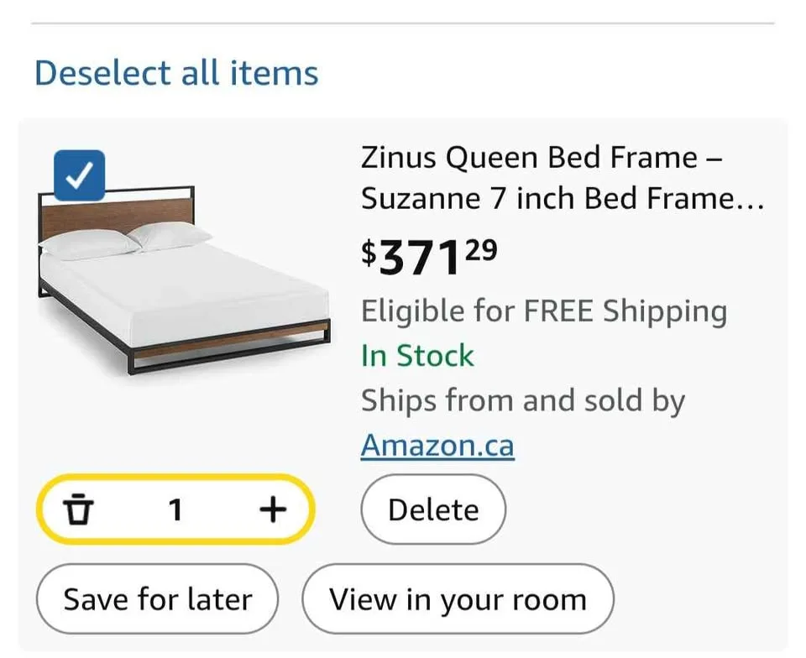This screenshot has width=806, height=658.
Task: Select the trash can to remove the bed frame
Action: coord(80,509)
